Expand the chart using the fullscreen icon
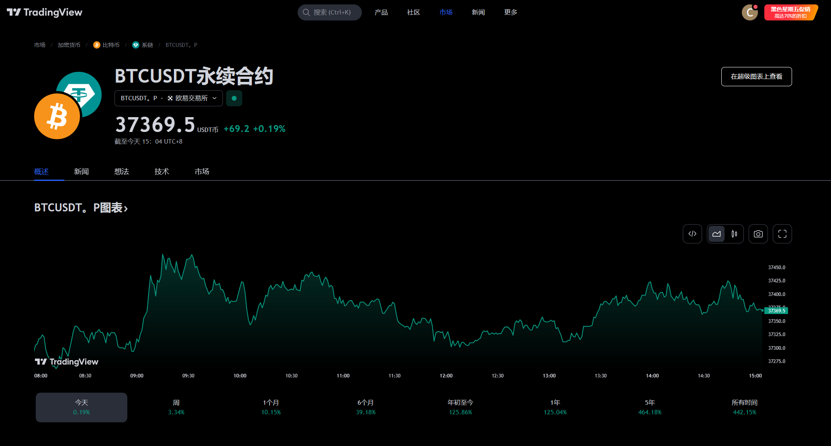This screenshot has height=446, width=831. 782,233
